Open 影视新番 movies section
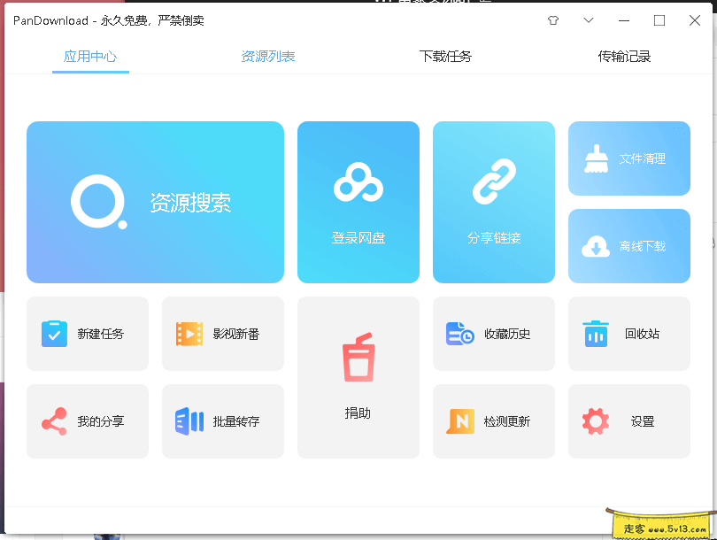The height and width of the screenshot is (540, 717). [222, 334]
